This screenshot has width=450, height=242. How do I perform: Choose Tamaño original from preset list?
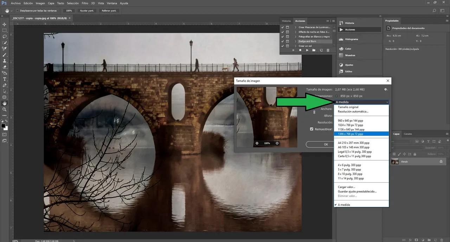[x=348, y=107]
